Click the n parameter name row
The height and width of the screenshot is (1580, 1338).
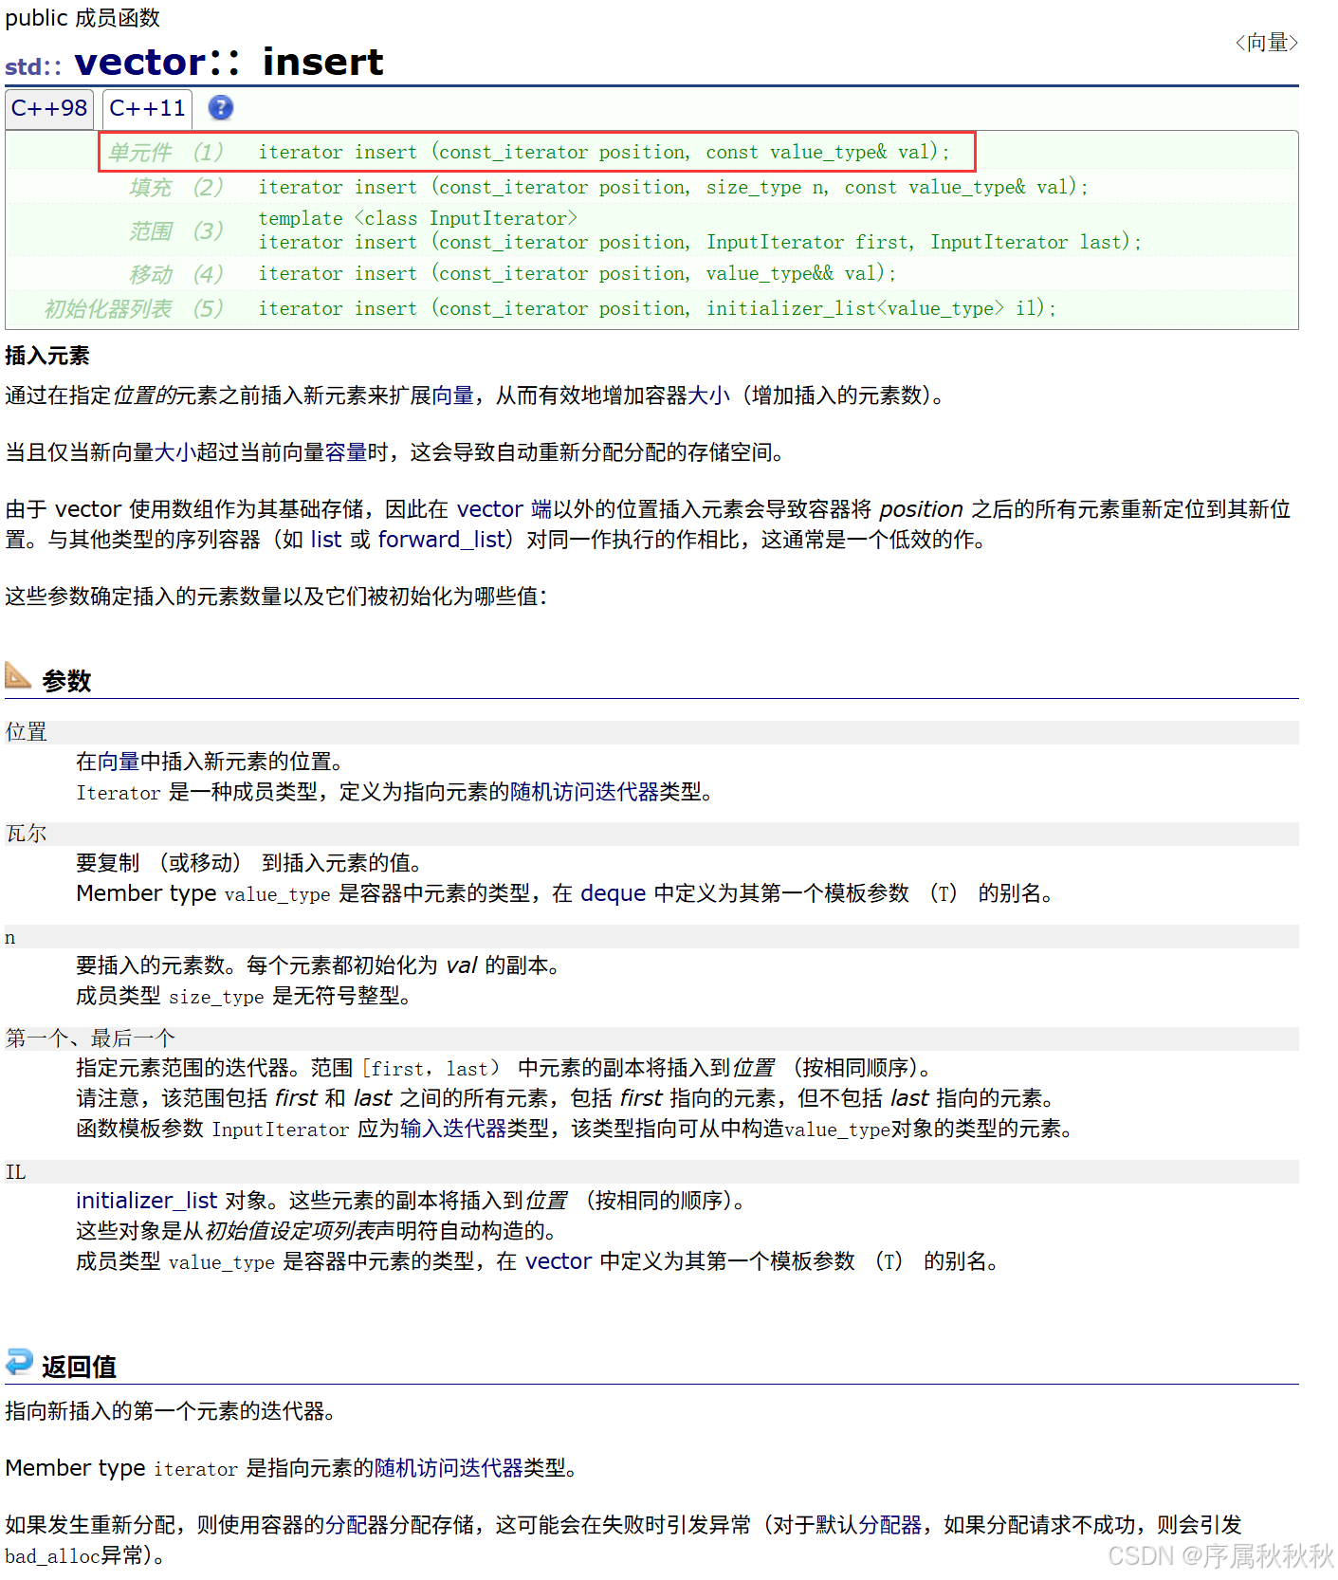651,937
